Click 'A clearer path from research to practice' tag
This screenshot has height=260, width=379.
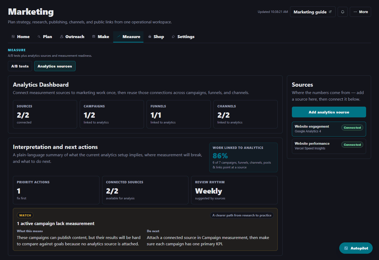click(x=242, y=215)
